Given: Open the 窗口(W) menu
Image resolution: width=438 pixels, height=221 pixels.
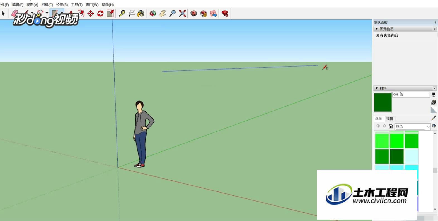Looking at the screenshot, I should 92,5.
